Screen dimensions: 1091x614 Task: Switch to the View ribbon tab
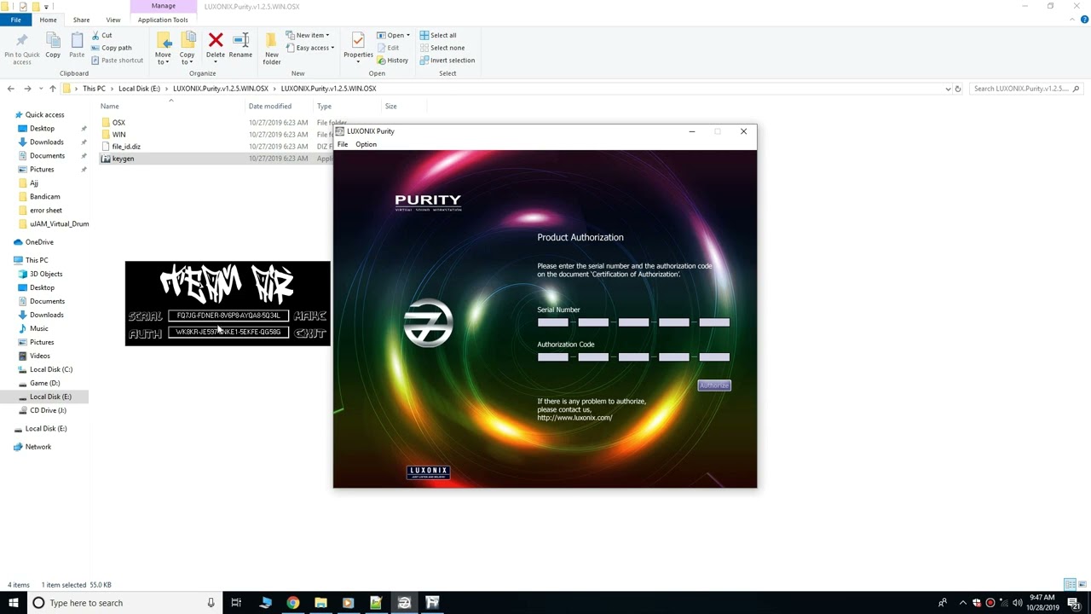113,20
